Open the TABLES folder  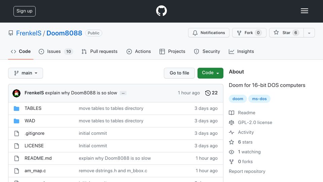tap(33, 108)
